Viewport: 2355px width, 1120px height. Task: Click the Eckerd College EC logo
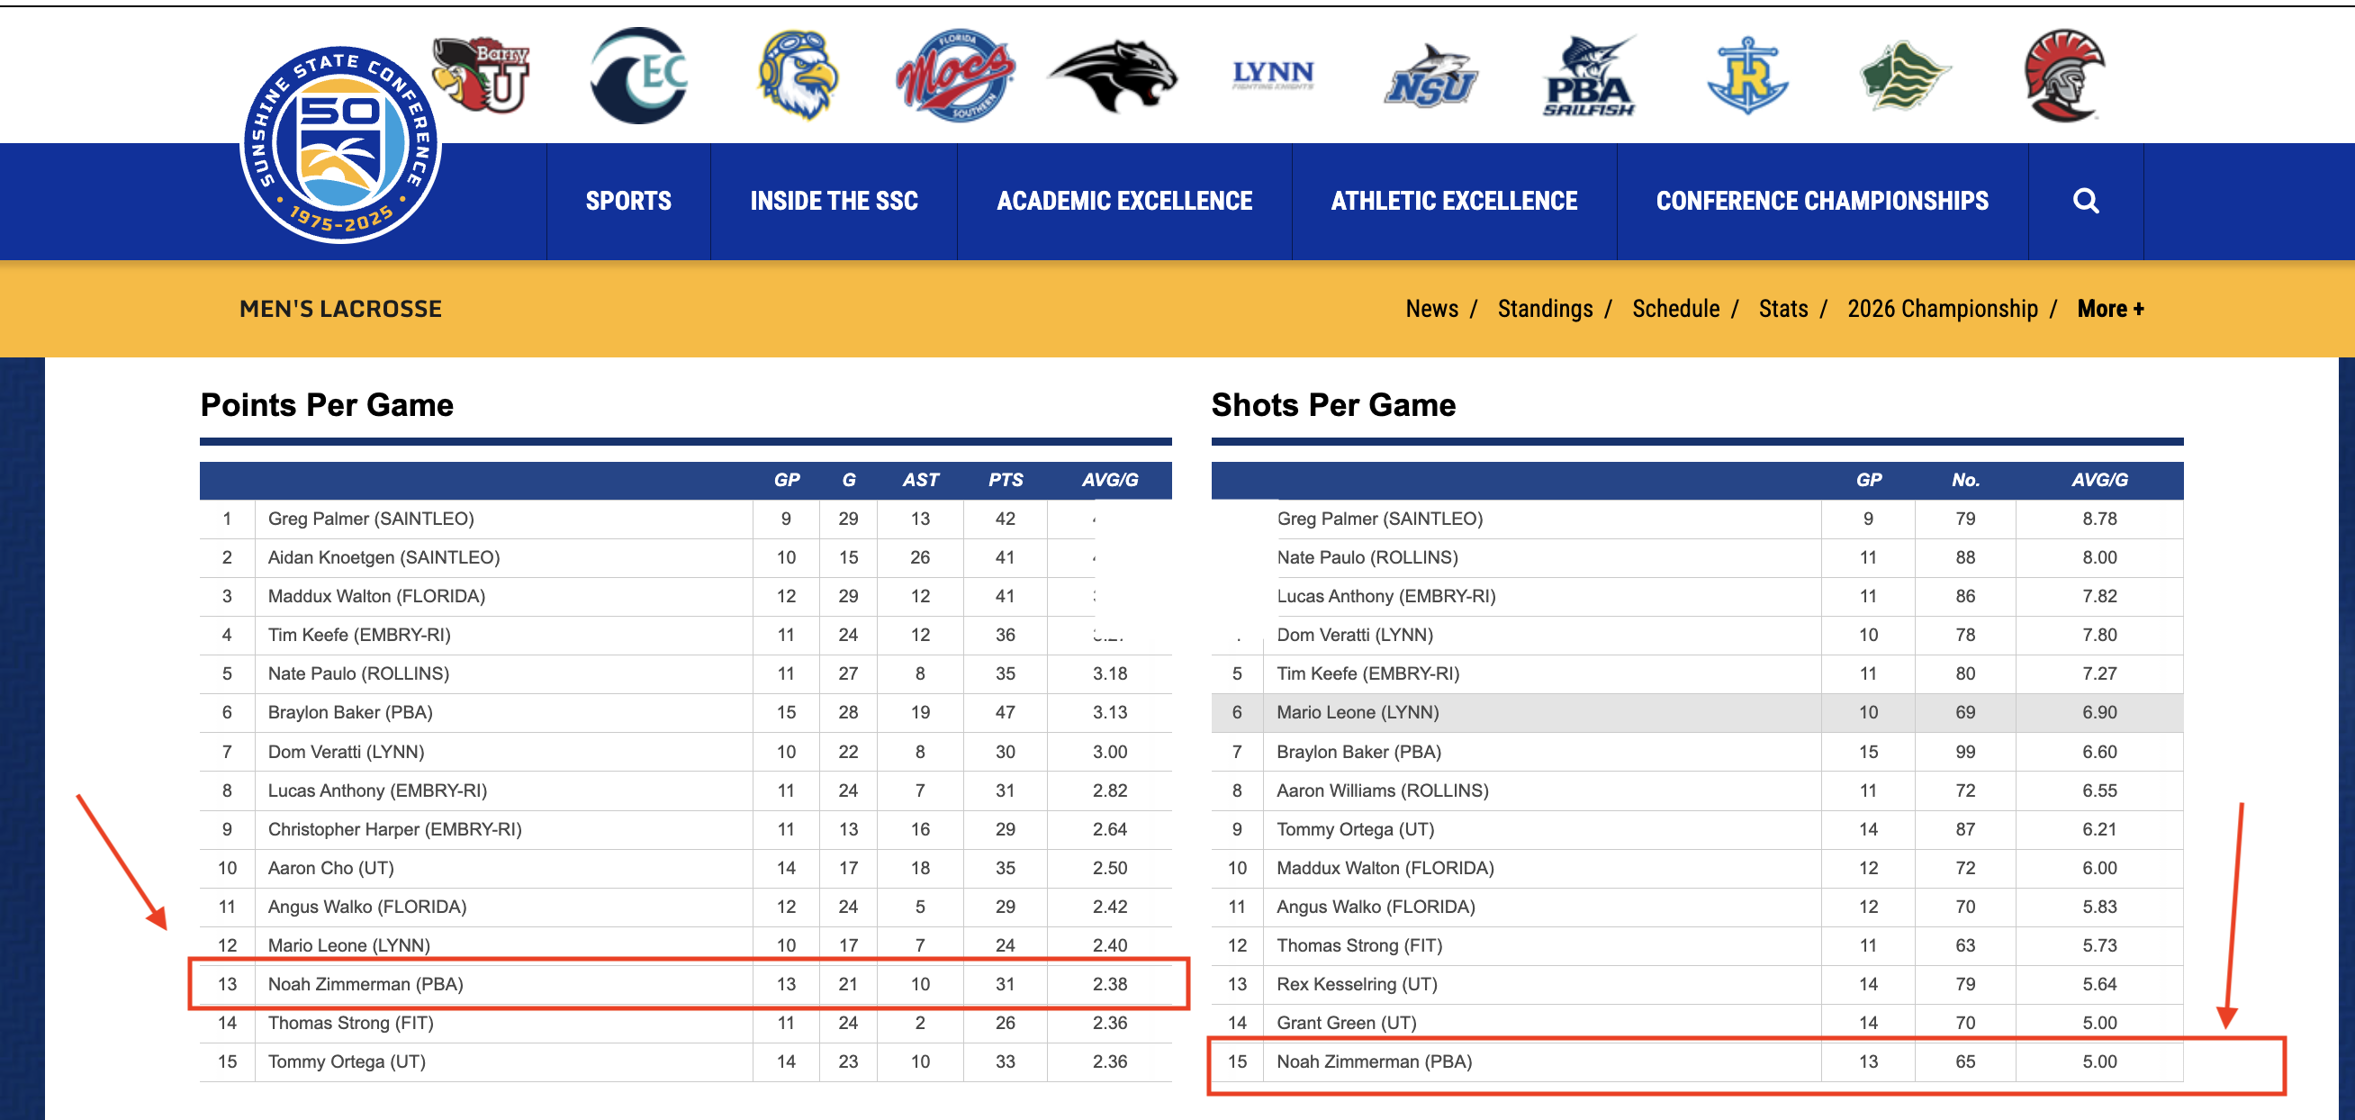tap(639, 75)
